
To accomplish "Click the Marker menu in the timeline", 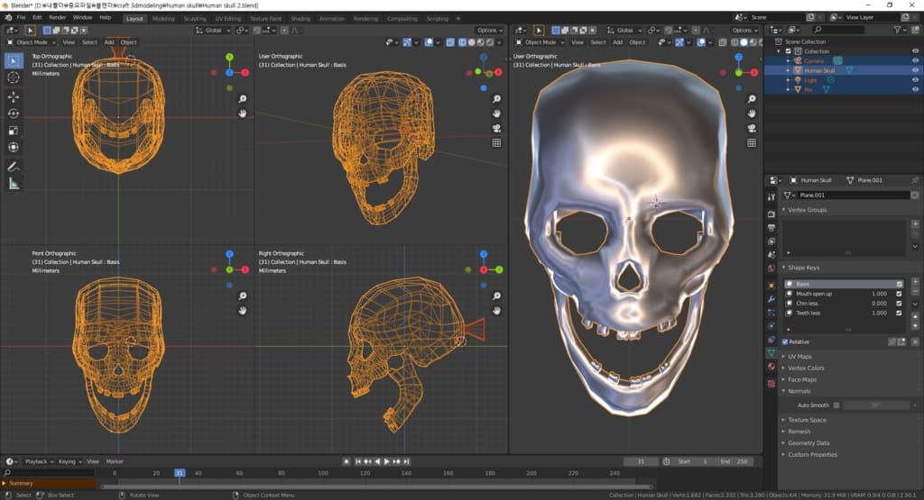I will pyautogui.click(x=115, y=461).
